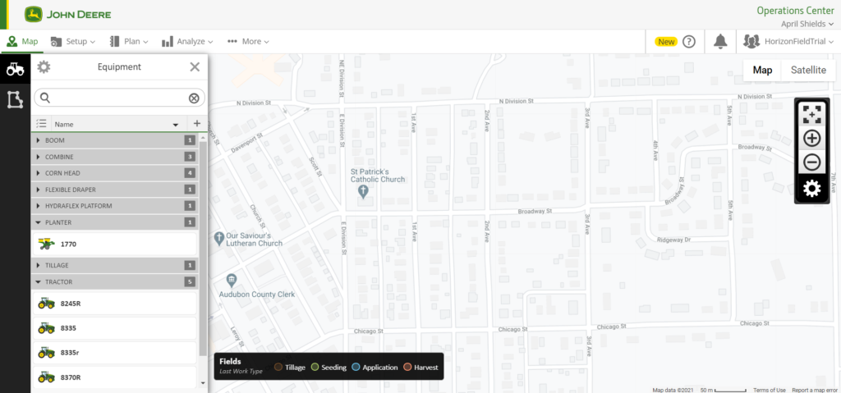841x393 pixels.
Task: Select the 8370R row text
Action: (71, 377)
